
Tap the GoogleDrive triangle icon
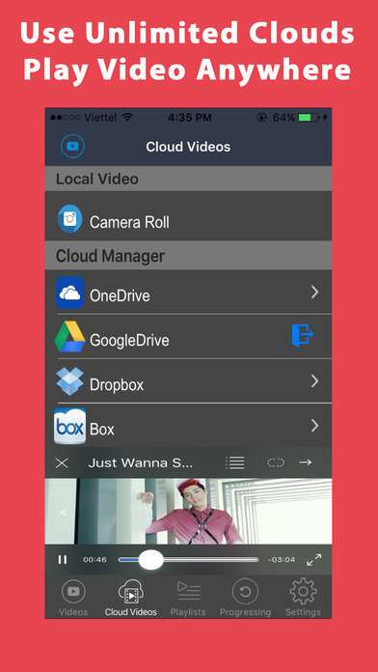point(69,336)
